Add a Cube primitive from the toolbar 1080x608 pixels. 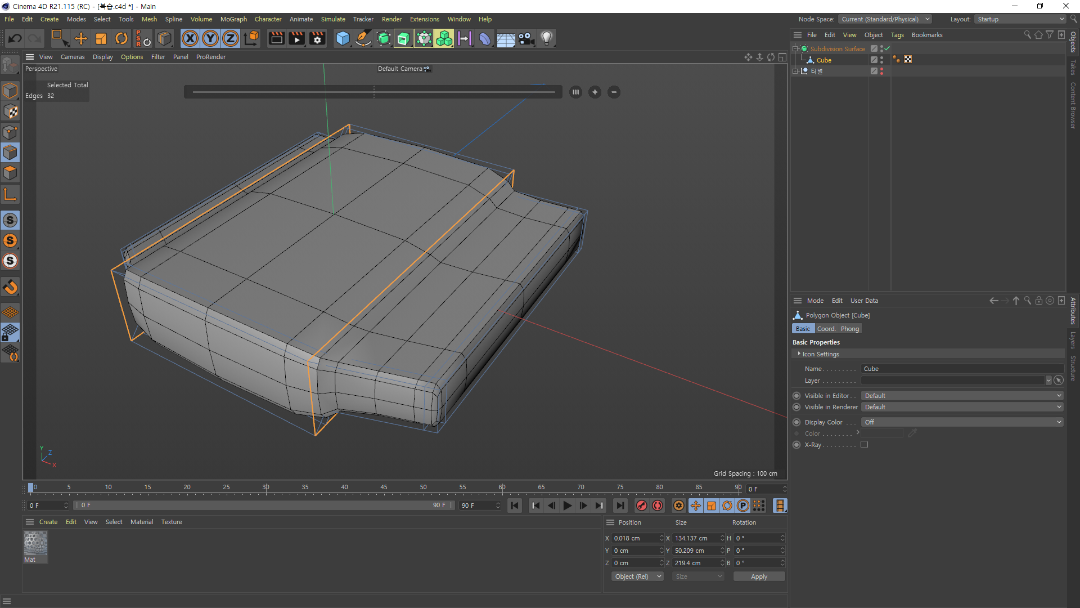pos(343,38)
